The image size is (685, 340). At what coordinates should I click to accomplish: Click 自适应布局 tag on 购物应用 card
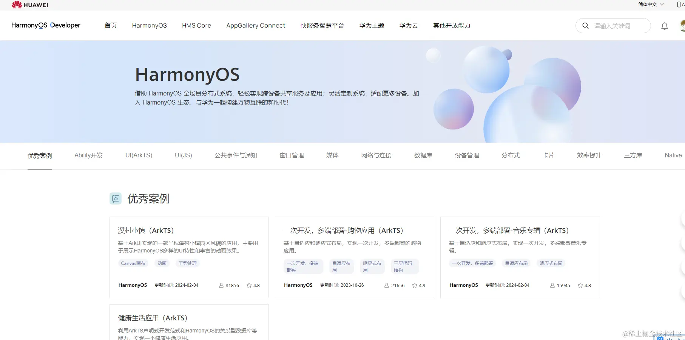coord(341,266)
